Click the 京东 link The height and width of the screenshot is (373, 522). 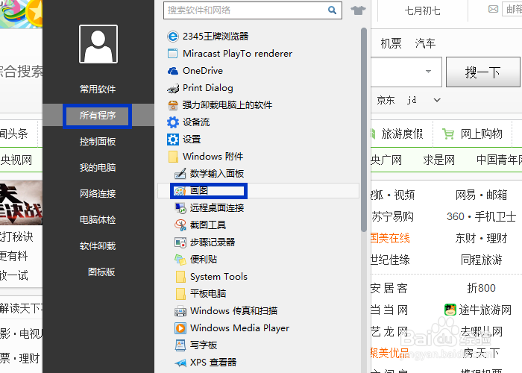pos(386,100)
